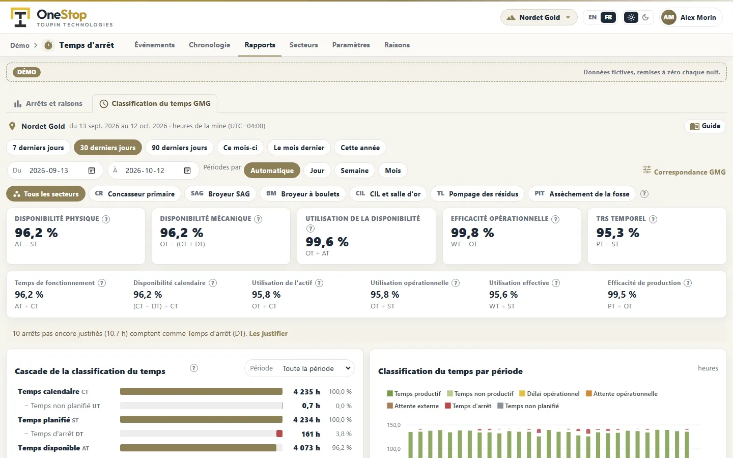This screenshot has height=458, width=733.
Task: Open calendar picker for the À date
Action: 187,170
